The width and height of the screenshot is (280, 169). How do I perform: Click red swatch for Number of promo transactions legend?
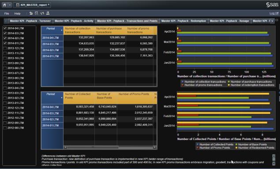183,85
